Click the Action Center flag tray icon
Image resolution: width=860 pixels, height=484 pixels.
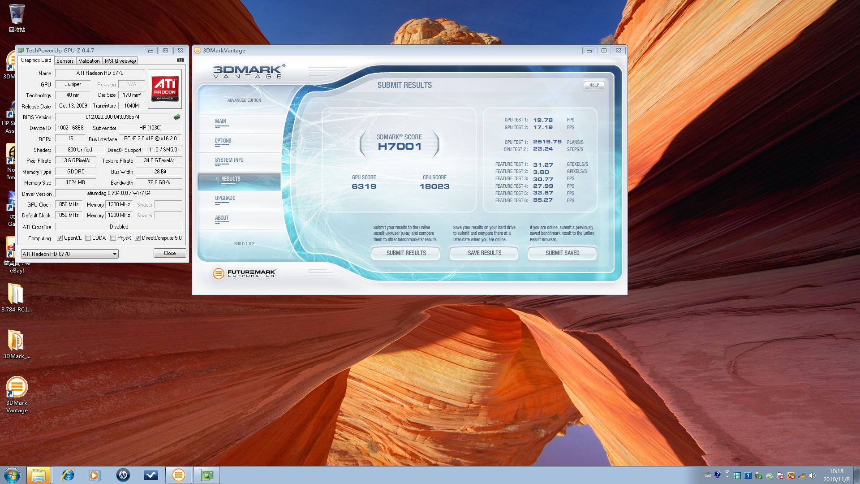pyautogui.click(x=780, y=476)
